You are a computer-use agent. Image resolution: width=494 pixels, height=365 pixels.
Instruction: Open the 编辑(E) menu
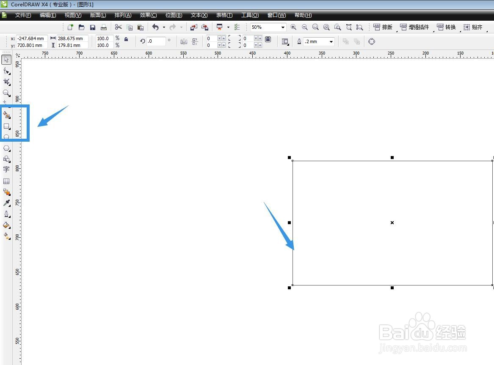48,15
